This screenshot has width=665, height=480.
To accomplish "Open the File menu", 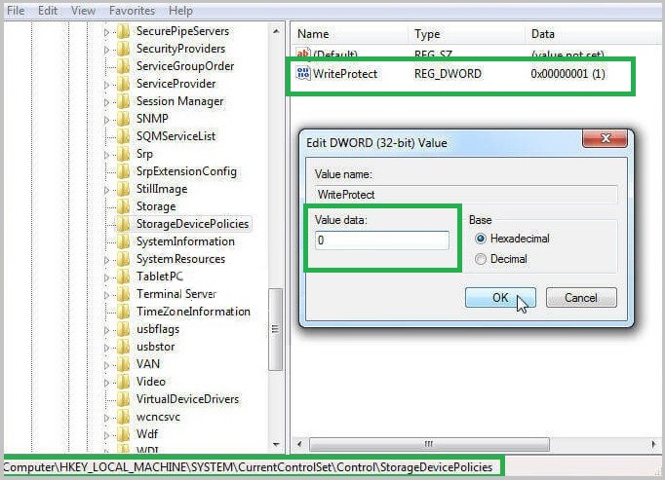I will coord(16,10).
